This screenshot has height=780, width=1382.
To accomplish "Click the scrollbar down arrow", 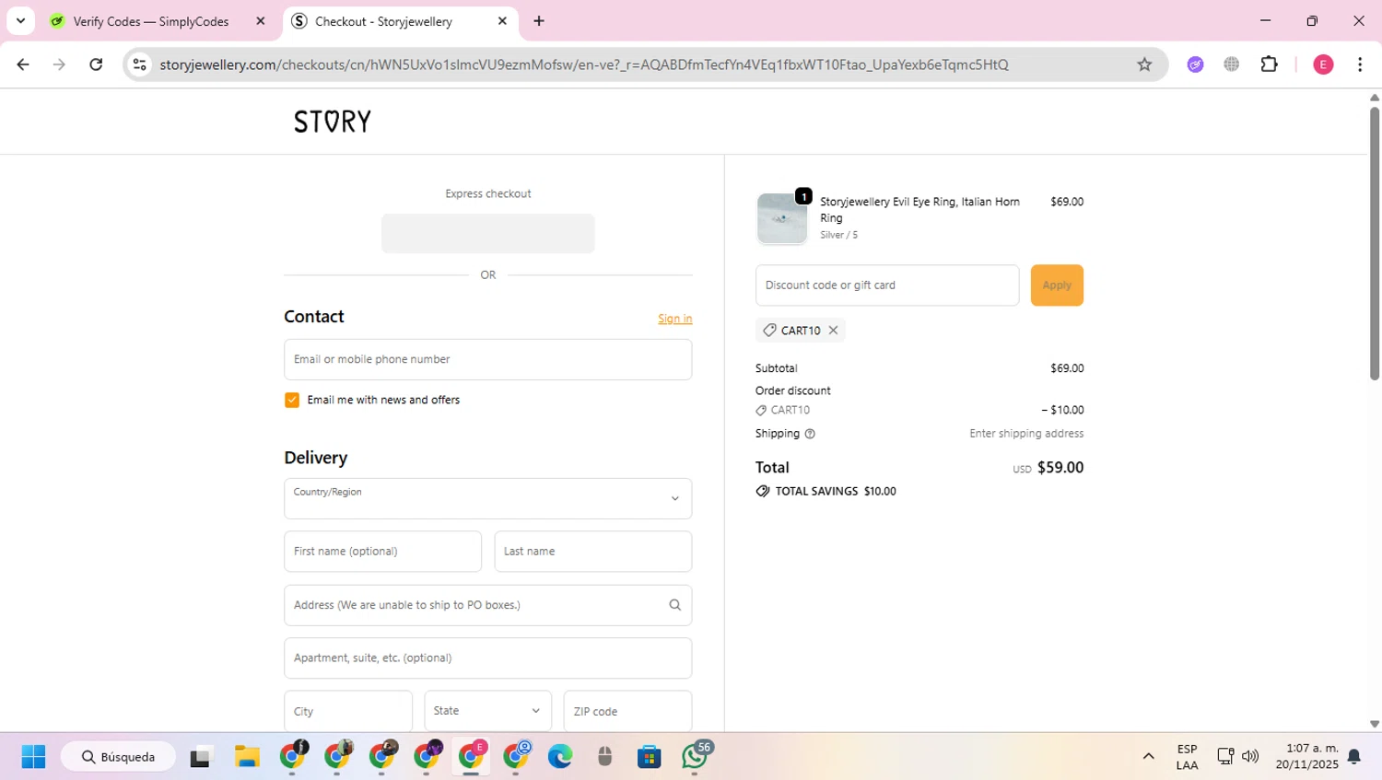I will tap(1375, 725).
